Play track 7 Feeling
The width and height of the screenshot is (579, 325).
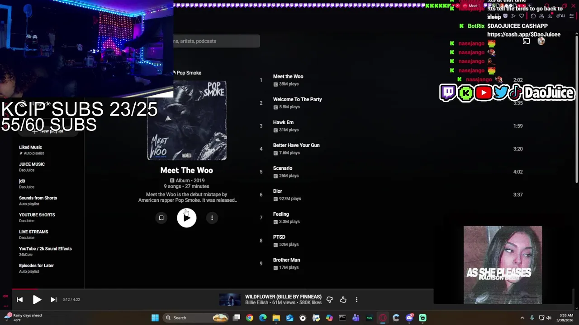tap(281, 214)
